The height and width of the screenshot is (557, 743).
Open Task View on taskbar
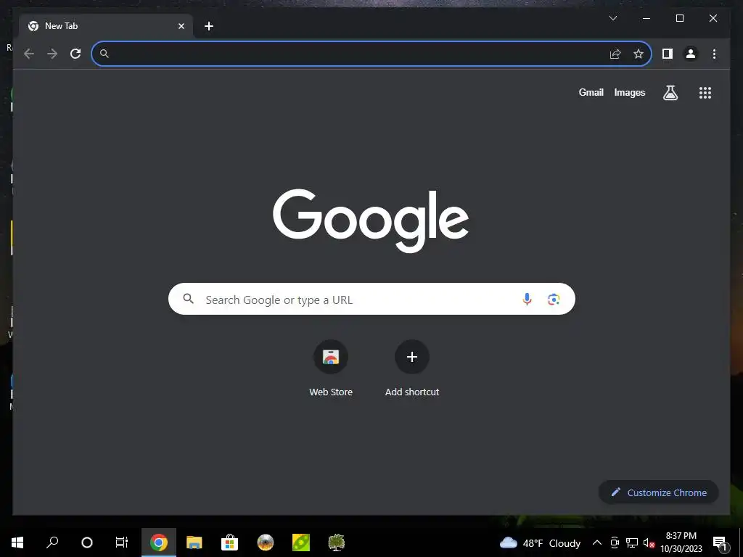[122, 542]
